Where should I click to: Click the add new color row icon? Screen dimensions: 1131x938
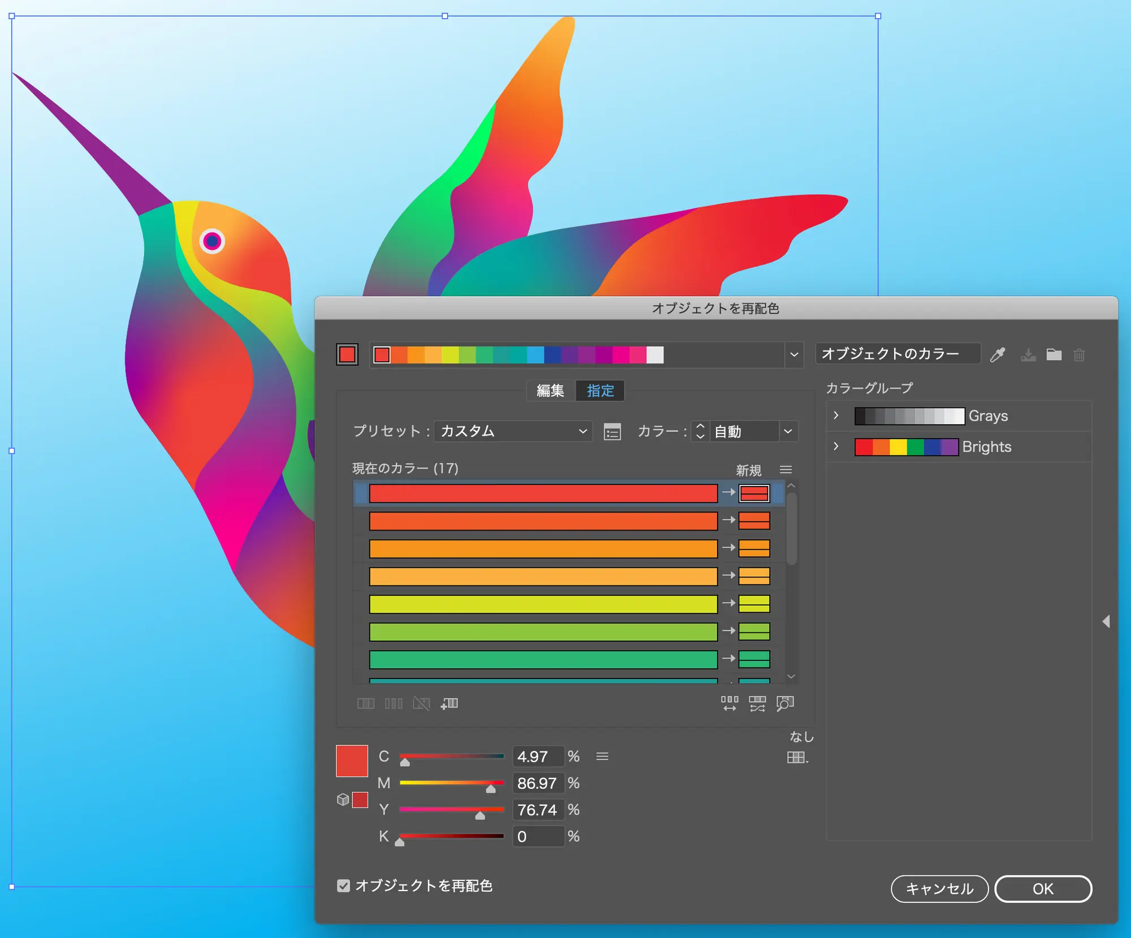(450, 703)
